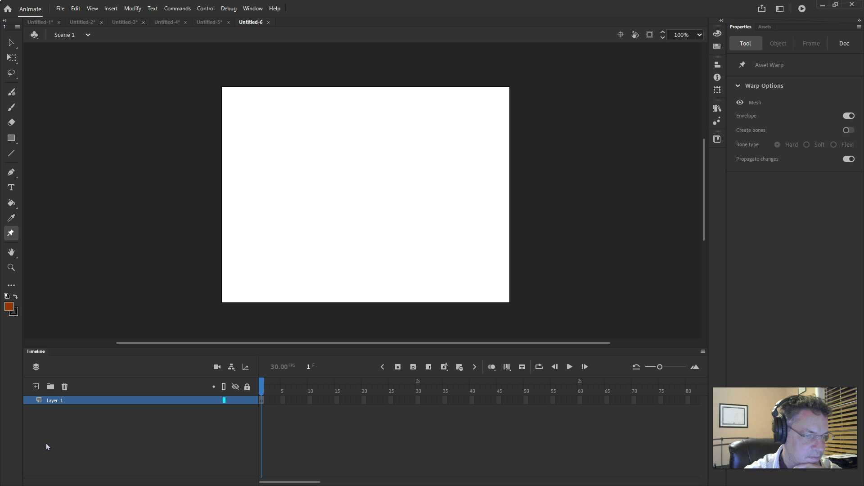Select the Soft bone type radio button

pyautogui.click(x=806, y=144)
